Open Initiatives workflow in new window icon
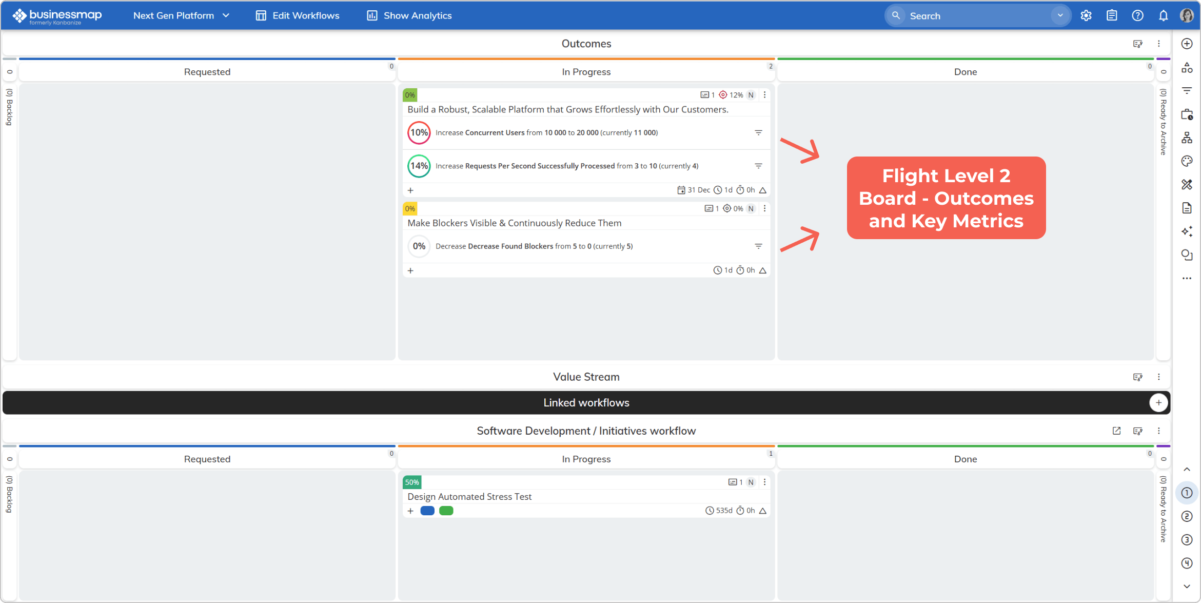The height and width of the screenshot is (603, 1201). click(1116, 431)
